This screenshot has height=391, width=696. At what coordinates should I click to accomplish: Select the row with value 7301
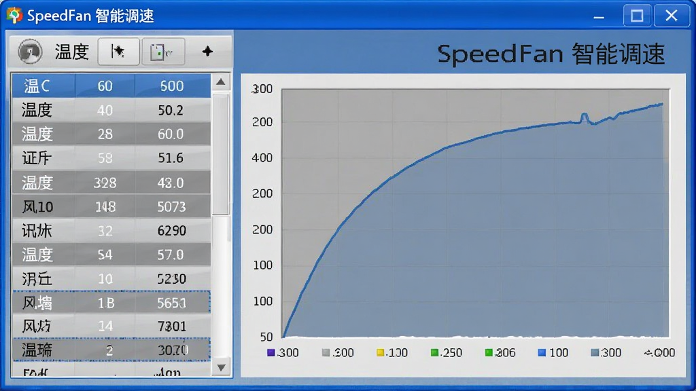tap(111, 327)
